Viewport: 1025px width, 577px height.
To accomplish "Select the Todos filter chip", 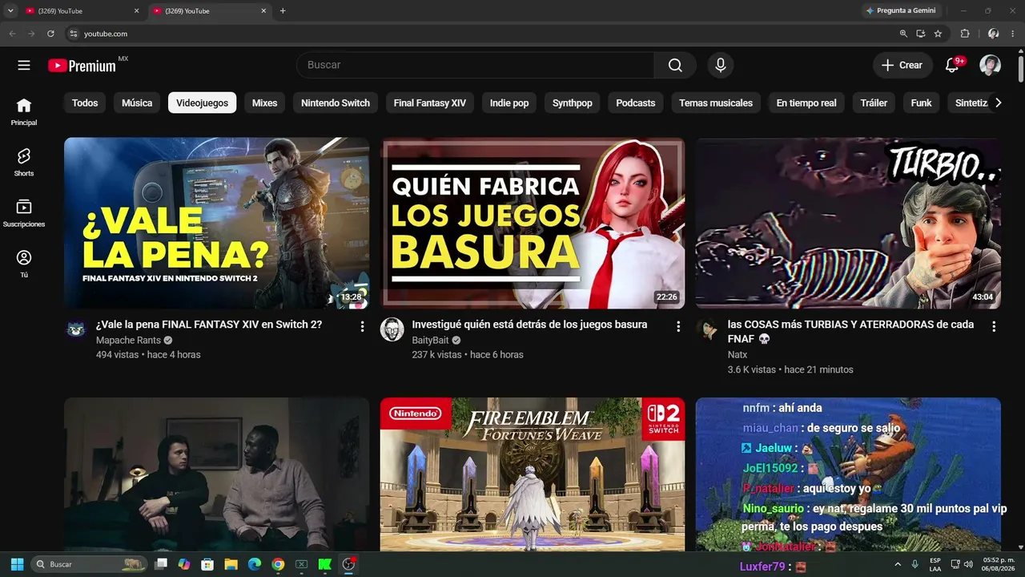I will (x=85, y=103).
